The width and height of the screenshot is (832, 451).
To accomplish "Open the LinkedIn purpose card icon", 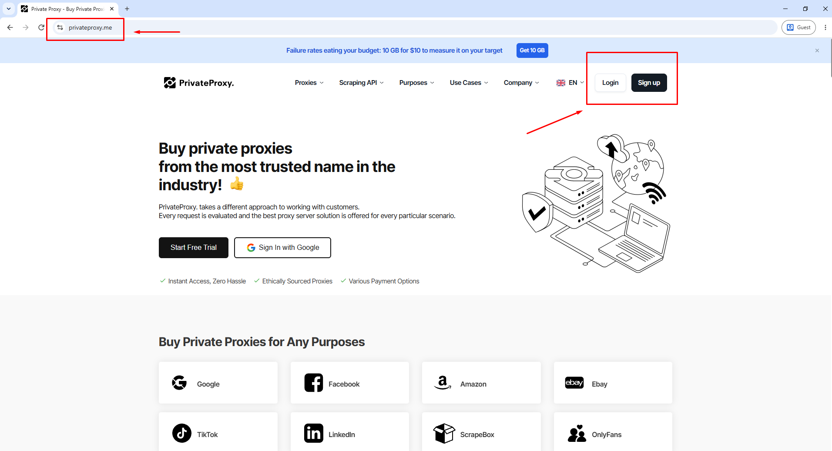I will point(314,433).
